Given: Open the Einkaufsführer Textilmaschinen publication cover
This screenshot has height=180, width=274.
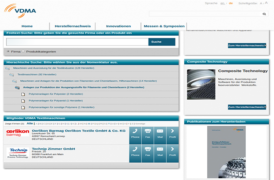Looking at the screenshot, I should tap(226, 152).
